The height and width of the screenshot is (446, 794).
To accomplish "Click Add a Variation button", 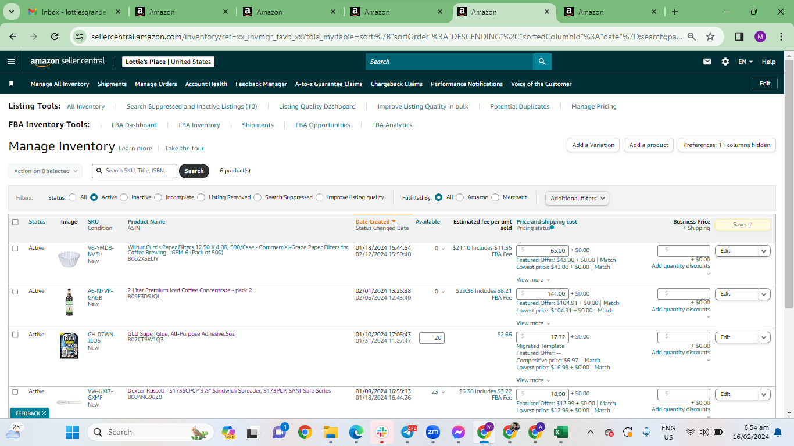I will point(593,145).
